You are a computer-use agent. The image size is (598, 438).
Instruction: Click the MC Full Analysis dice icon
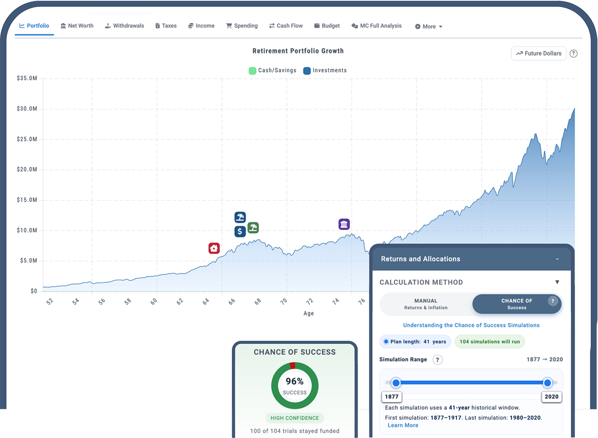354,26
